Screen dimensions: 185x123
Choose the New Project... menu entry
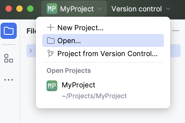click(x=80, y=27)
